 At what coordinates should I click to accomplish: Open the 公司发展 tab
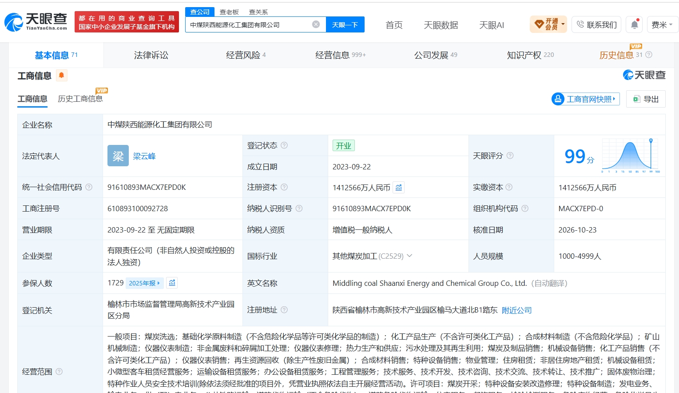pyautogui.click(x=436, y=55)
